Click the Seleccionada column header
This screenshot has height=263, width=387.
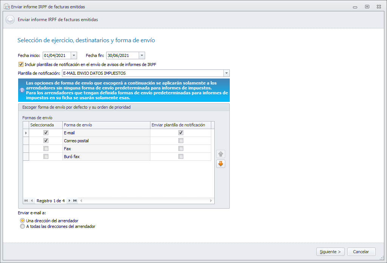pyautogui.click(x=46, y=125)
